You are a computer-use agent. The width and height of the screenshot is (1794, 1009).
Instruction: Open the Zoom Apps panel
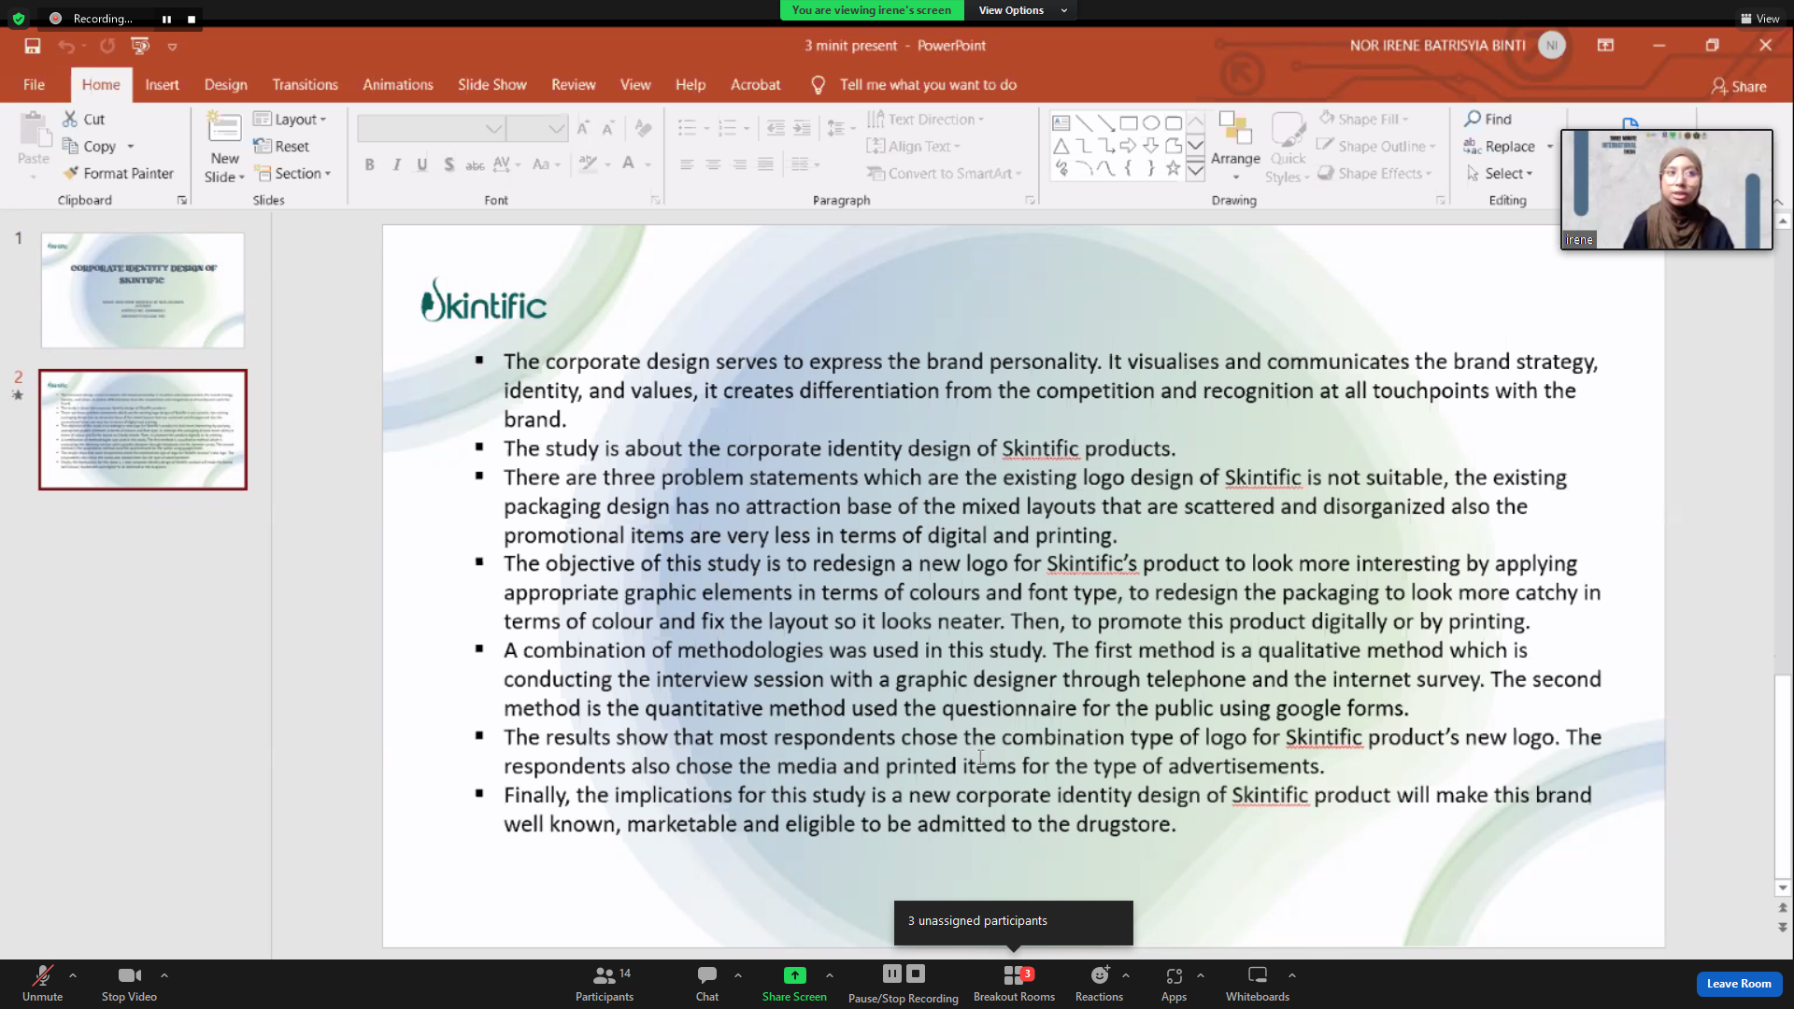1174,983
